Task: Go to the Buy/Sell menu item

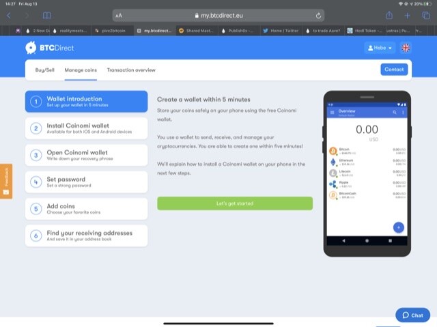Action: click(45, 70)
